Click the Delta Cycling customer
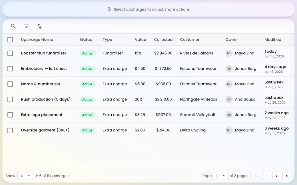 193,130
